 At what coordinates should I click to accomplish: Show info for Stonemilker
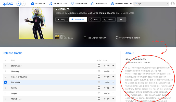click(x=99, y=66)
